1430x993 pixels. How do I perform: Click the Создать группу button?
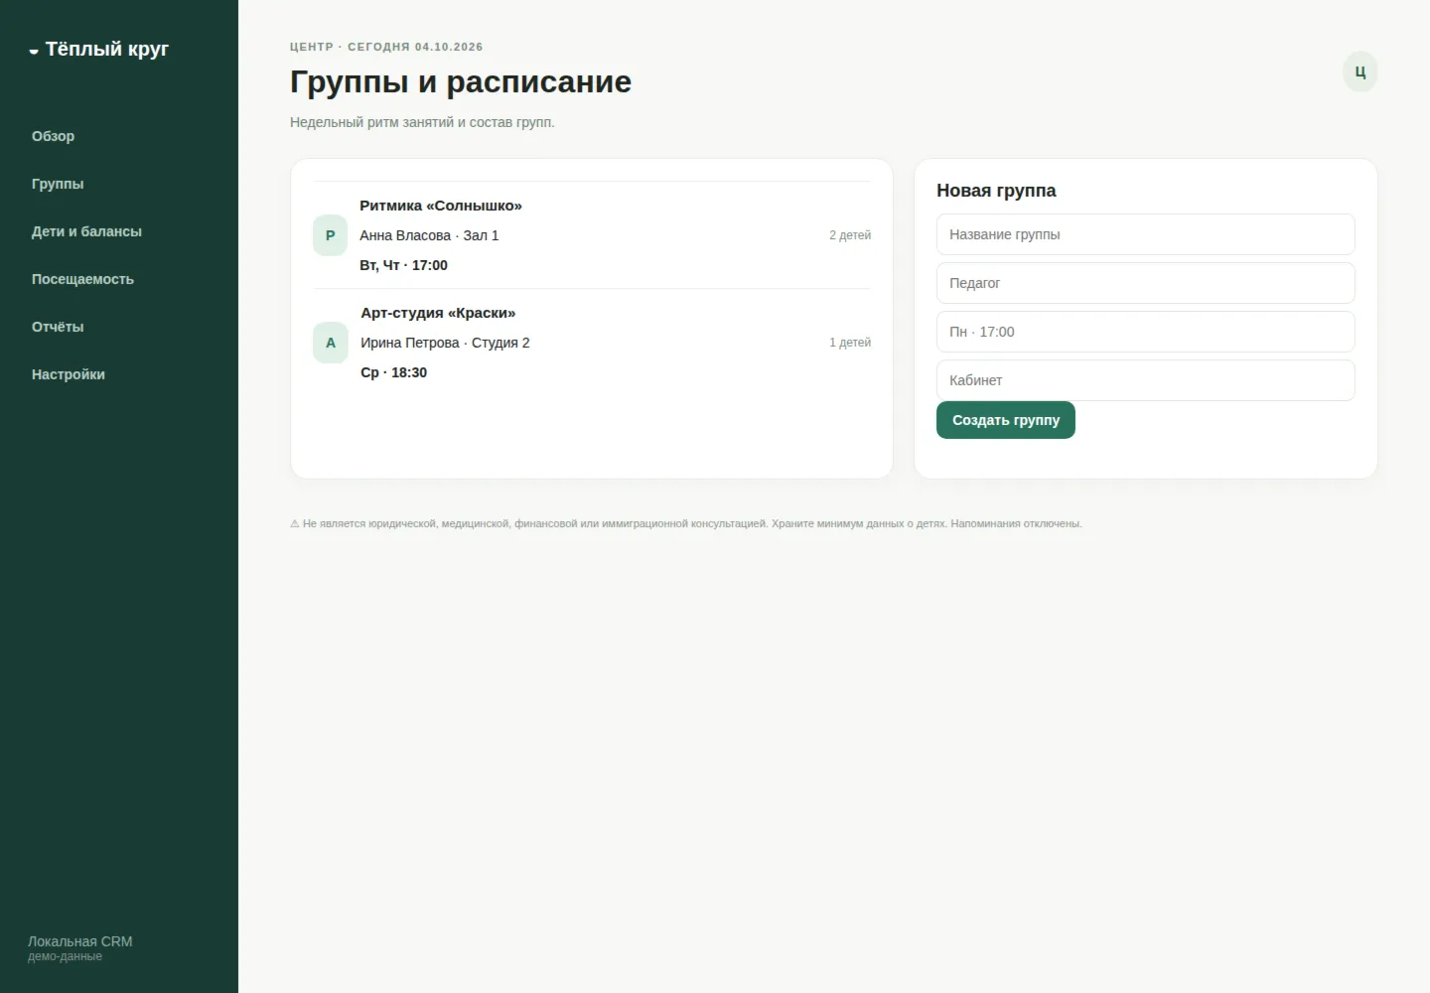tap(1005, 420)
